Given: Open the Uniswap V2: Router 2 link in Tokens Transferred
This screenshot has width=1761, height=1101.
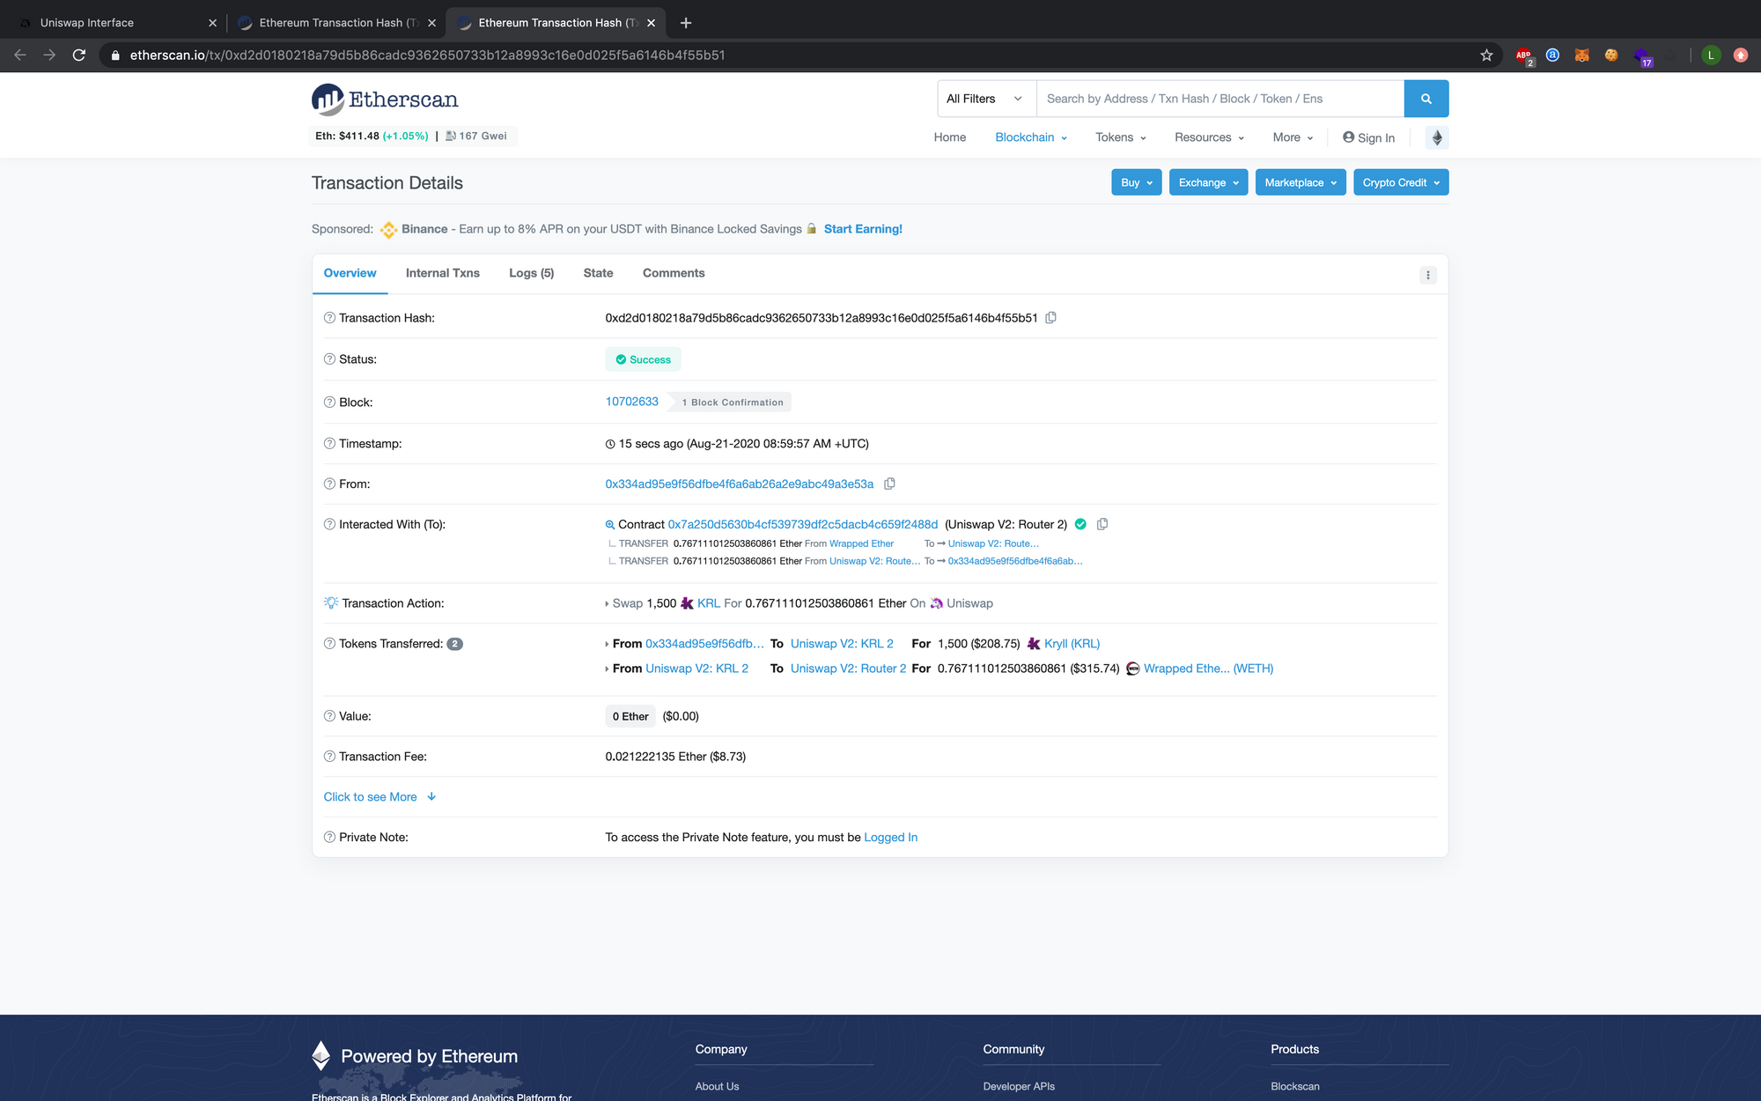Looking at the screenshot, I should click(848, 669).
